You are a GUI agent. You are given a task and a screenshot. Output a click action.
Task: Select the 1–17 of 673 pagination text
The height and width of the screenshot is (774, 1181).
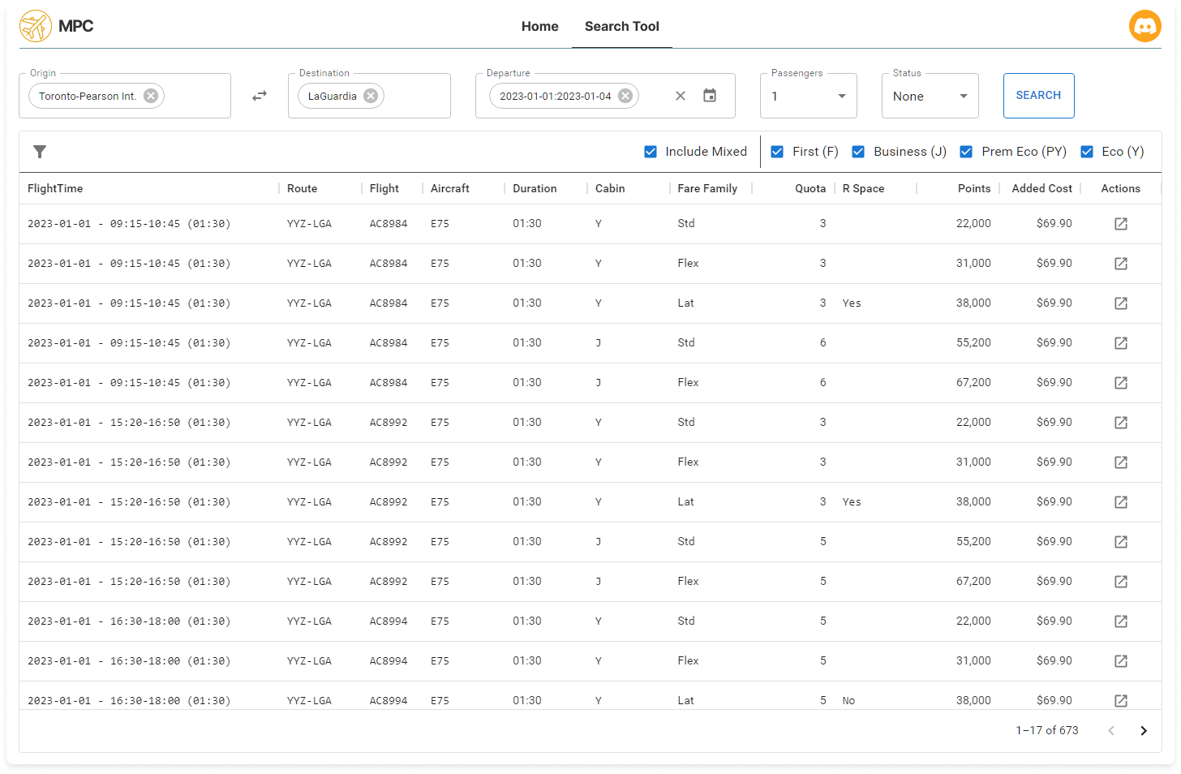tap(1047, 731)
